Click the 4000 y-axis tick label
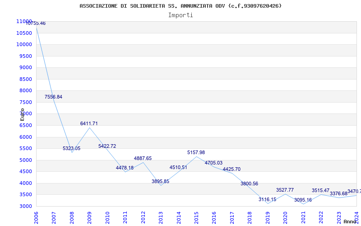Screen dimensions: 361x226 (x=25, y=183)
